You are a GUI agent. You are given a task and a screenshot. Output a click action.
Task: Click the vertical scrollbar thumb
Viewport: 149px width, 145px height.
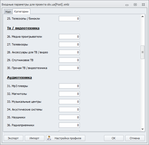tap(142, 52)
